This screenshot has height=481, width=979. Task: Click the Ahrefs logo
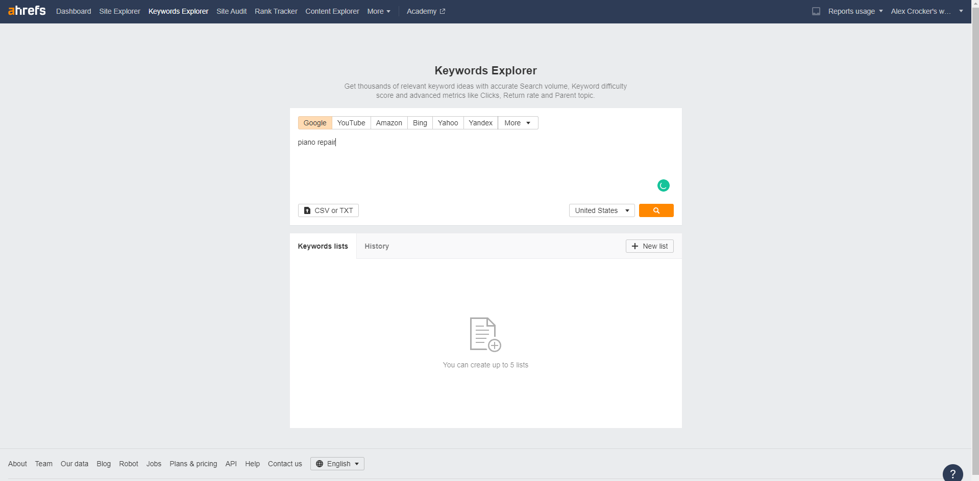[x=27, y=11]
